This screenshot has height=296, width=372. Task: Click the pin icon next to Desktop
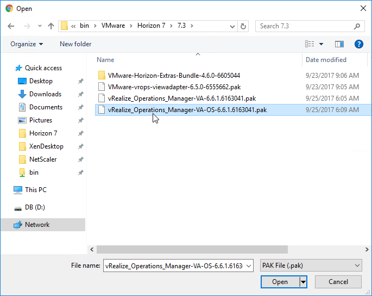click(81, 81)
